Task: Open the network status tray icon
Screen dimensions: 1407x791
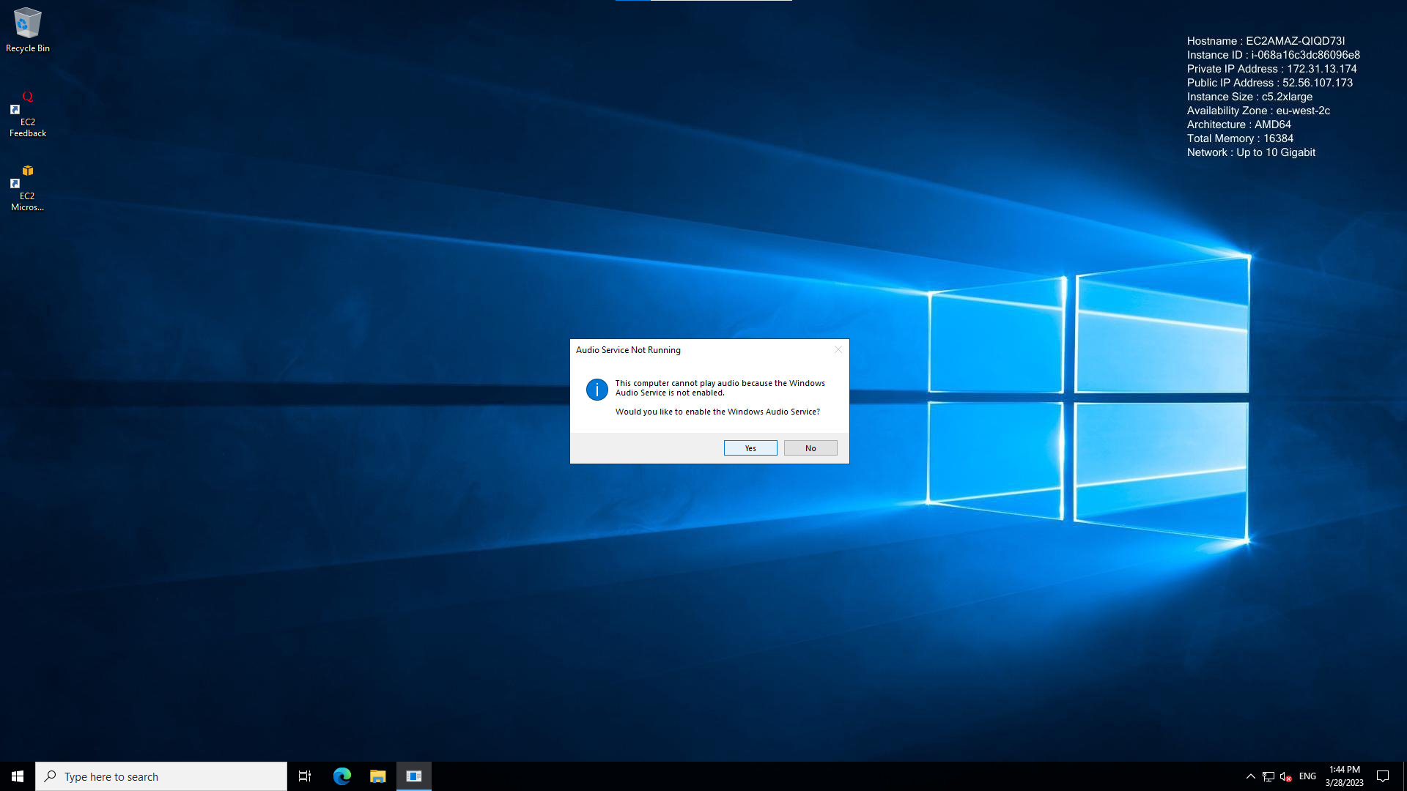Action: click(x=1268, y=776)
